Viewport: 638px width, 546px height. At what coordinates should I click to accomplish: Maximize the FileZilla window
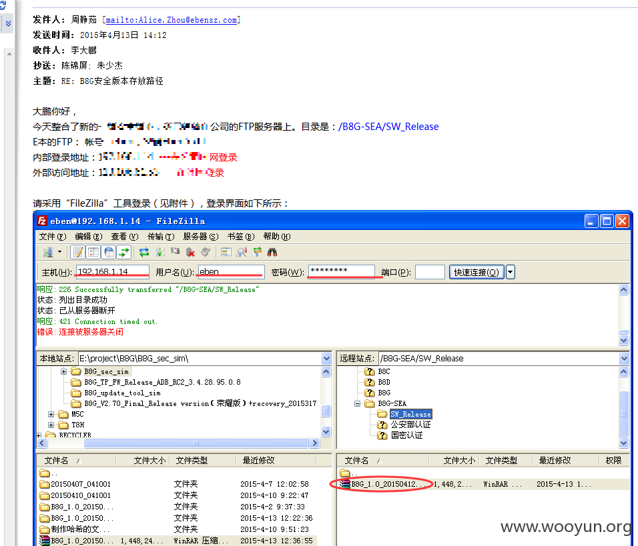(x=607, y=221)
